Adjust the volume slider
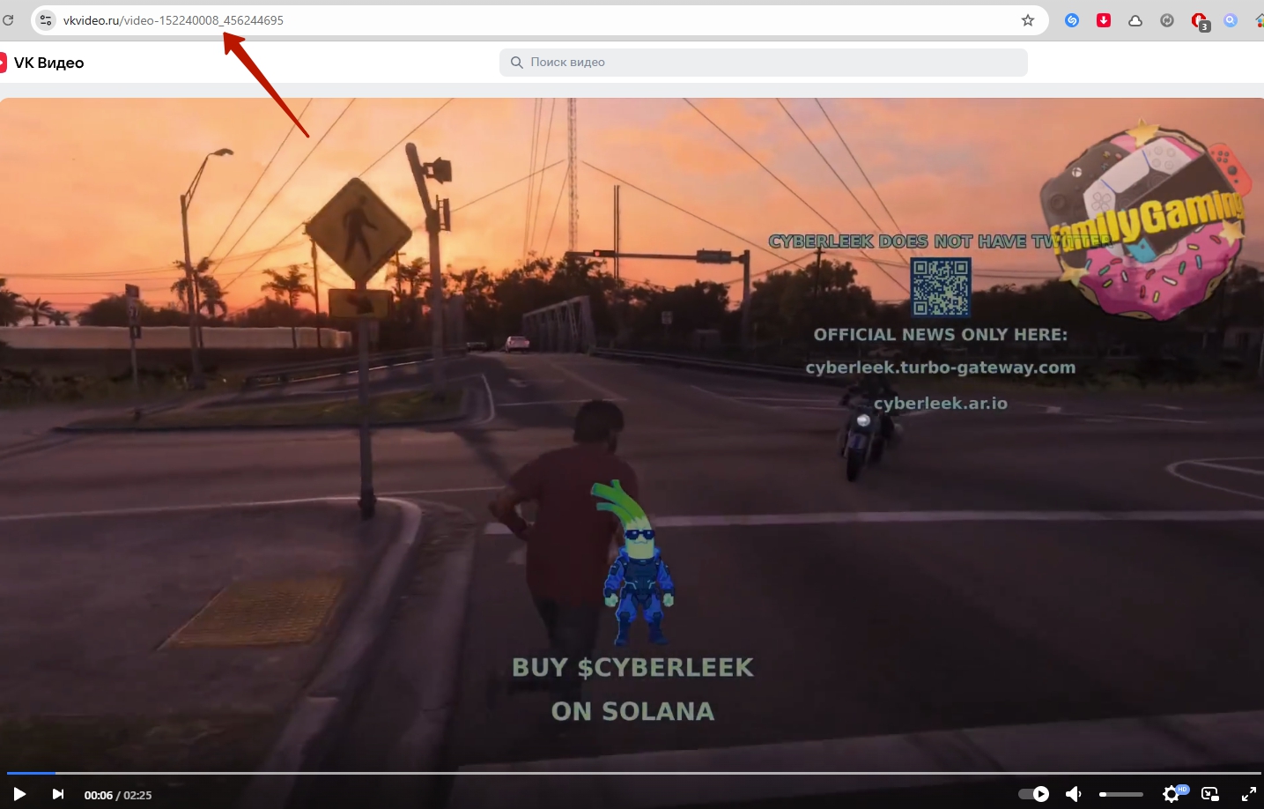1264x809 pixels. 1121,794
